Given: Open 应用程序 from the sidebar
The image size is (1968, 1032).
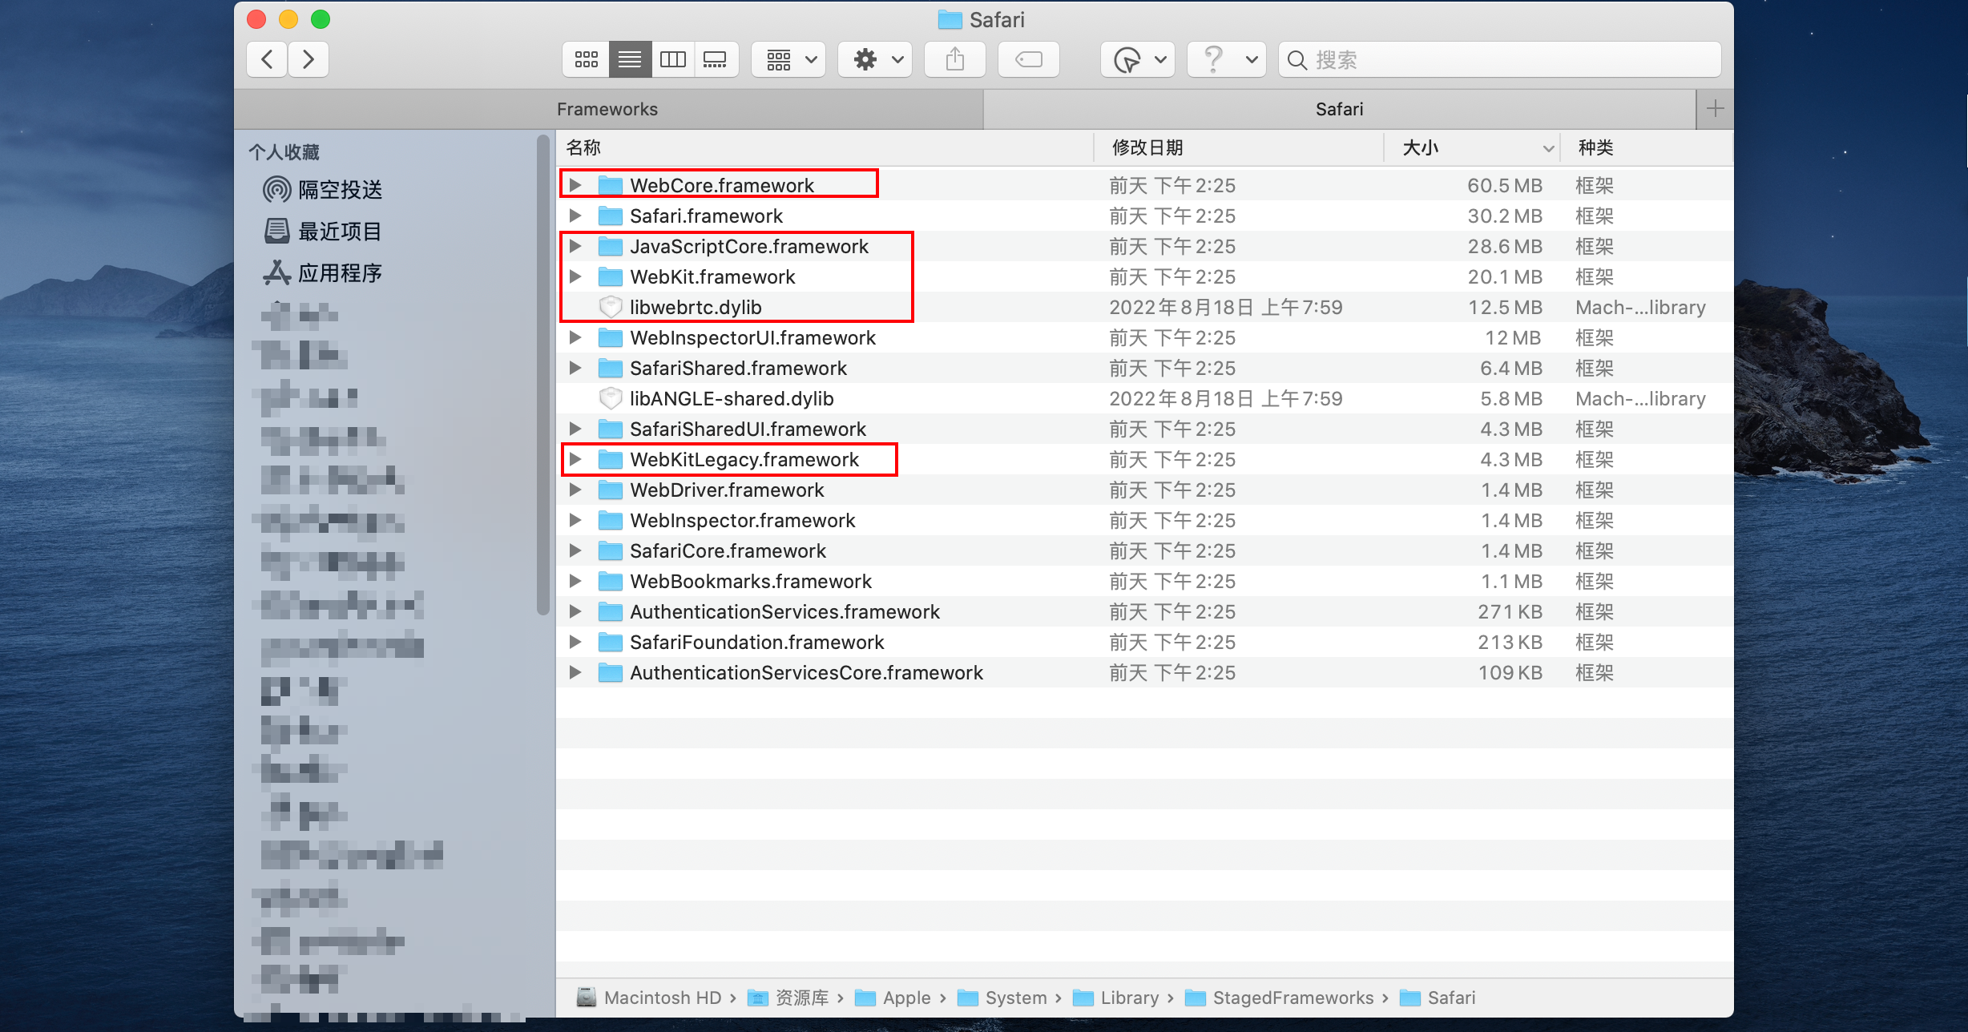Looking at the screenshot, I should (341, 272).
